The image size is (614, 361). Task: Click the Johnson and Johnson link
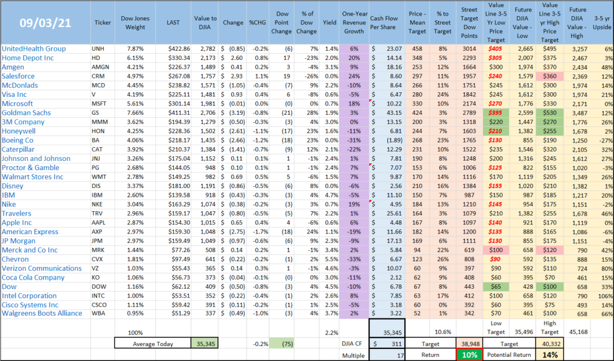pos(36,159)
